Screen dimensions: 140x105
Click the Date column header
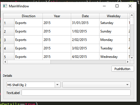(85, 16)
